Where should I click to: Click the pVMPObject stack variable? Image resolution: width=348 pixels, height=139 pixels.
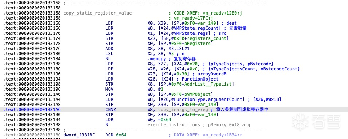(x=197, y=94)
